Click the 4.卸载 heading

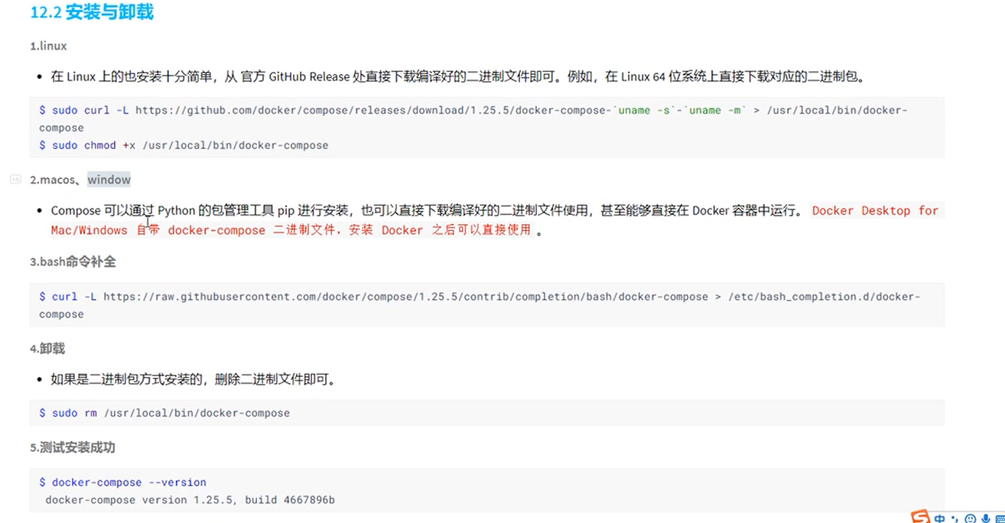47,349
